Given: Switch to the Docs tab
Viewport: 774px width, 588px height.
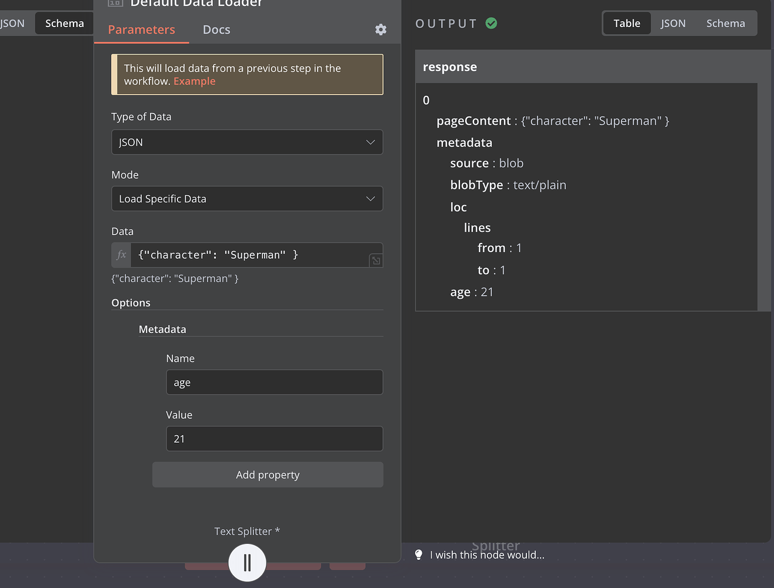Looking at the screenshot, I should click(216, 29).
